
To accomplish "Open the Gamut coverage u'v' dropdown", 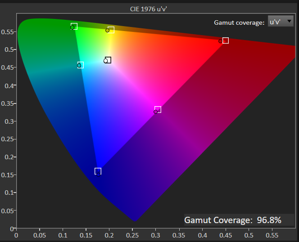I will coord(281,21).
